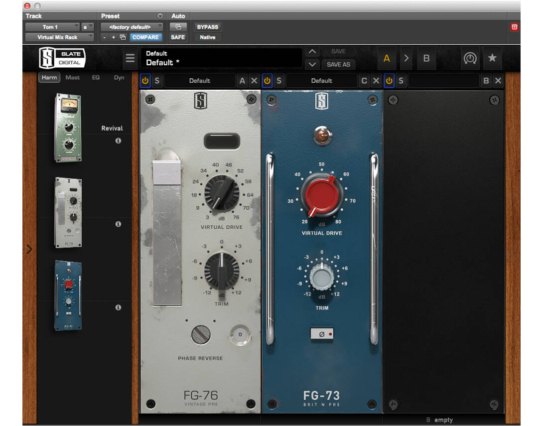Copy setting A to B with arrow
This screenshot has height=426, width=543.
pos(406,58)
